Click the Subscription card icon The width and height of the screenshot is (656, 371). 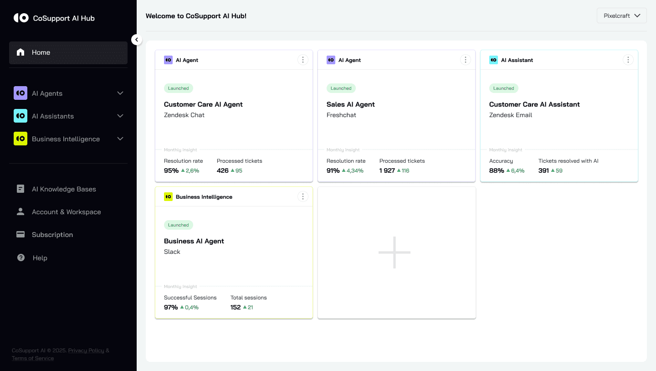tap(20, 234)
